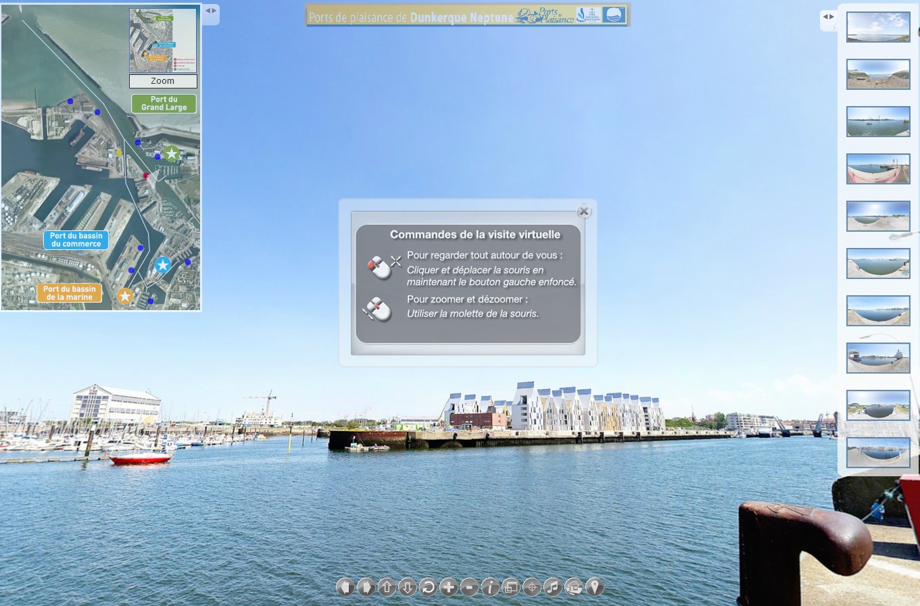
Task: Open the Port du bassin du commerce label
Action: (x=76, y=240)
